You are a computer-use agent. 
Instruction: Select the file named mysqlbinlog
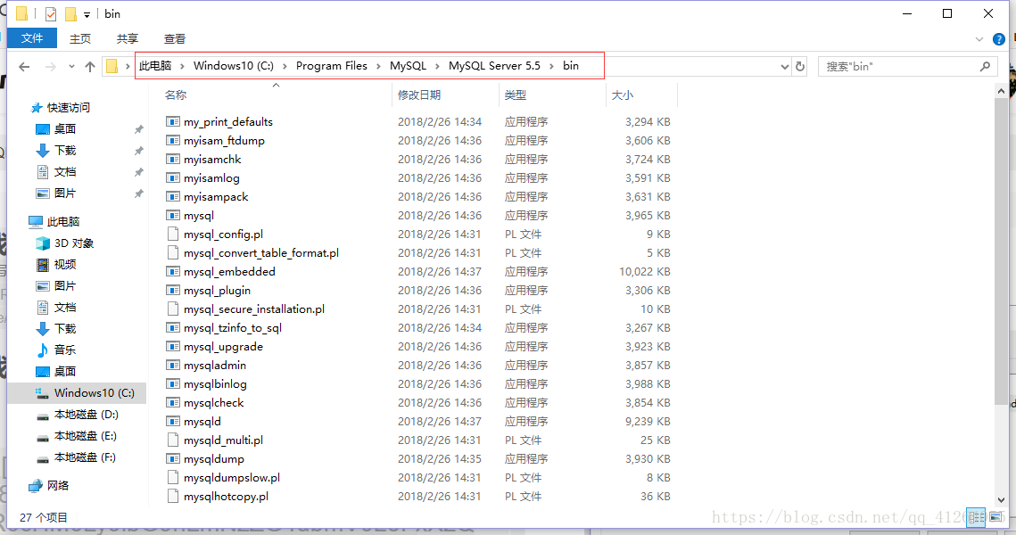coord(215,384)
